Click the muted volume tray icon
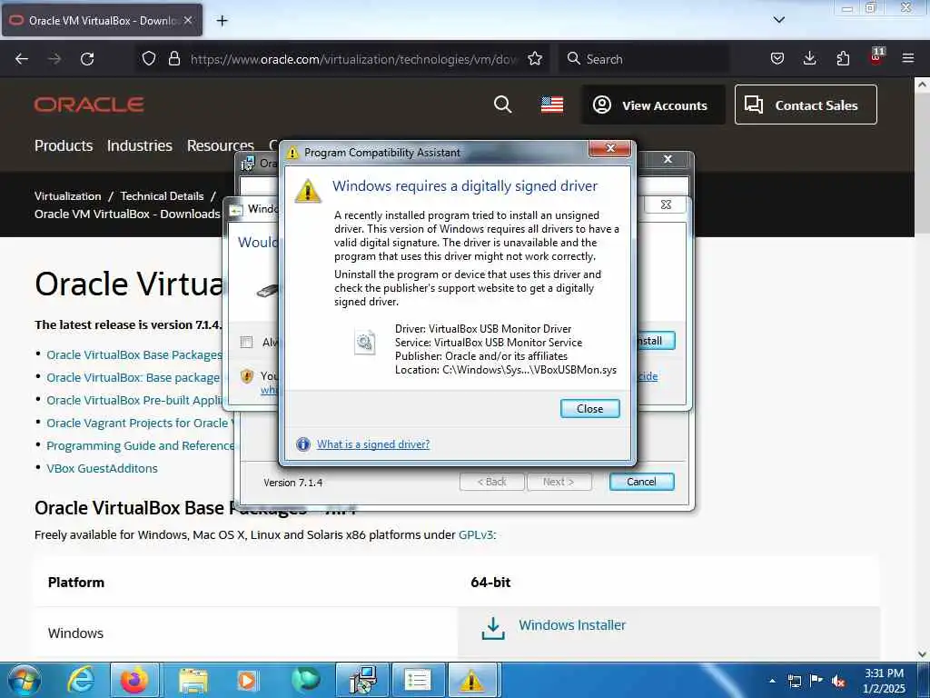The height and width of the screenshot is (698, 930). pos(838,682)
